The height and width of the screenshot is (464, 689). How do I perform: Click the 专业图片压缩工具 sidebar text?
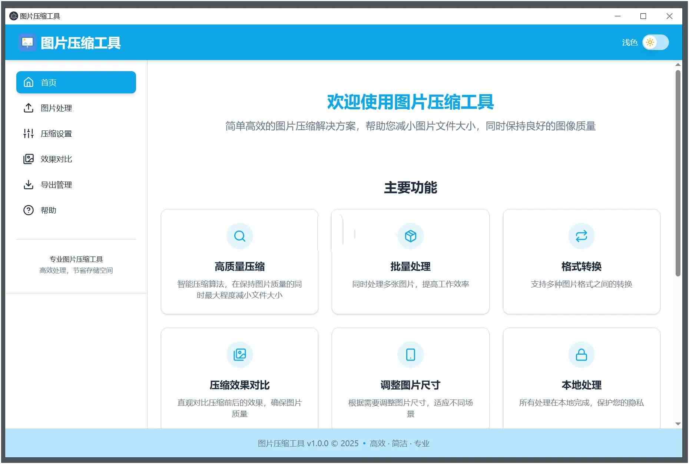76,259
